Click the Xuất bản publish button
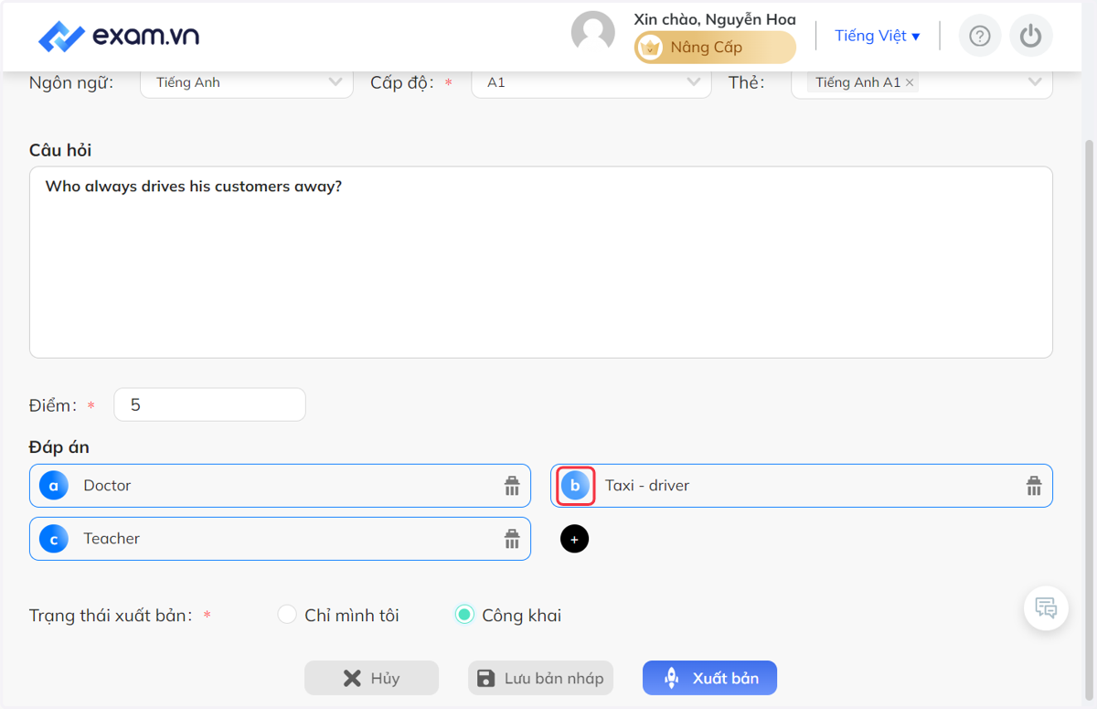This screenshot has width=1097, height=709. (709, 678)
